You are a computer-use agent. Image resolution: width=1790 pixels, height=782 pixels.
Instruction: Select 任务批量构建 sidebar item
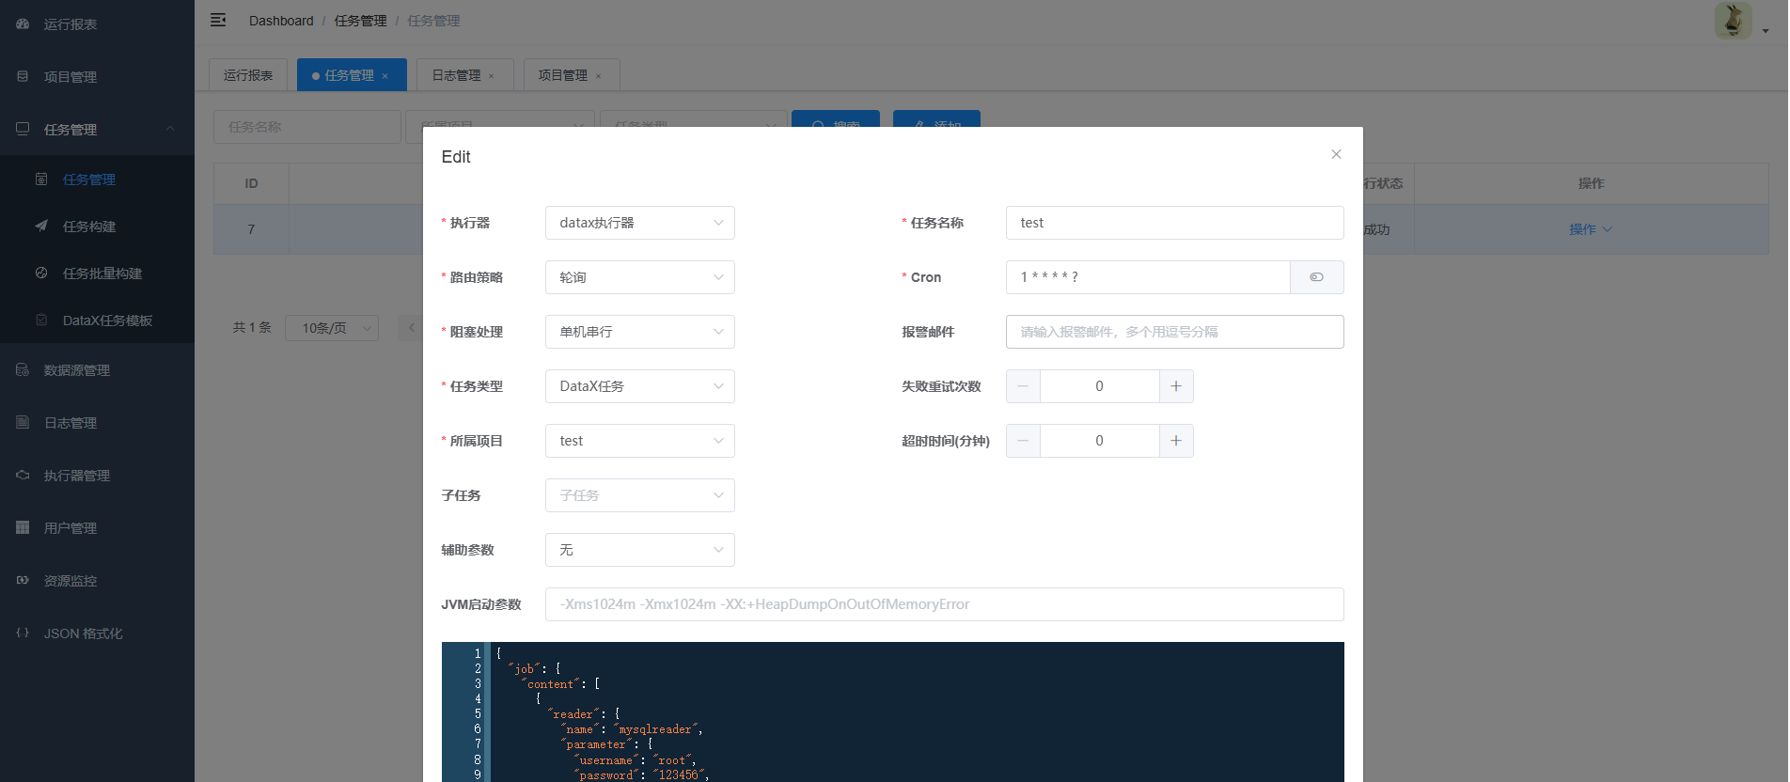coord(97,274)
